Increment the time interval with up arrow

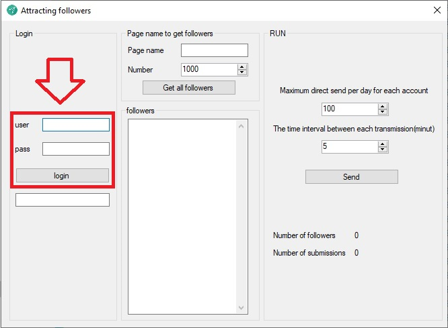383,144
